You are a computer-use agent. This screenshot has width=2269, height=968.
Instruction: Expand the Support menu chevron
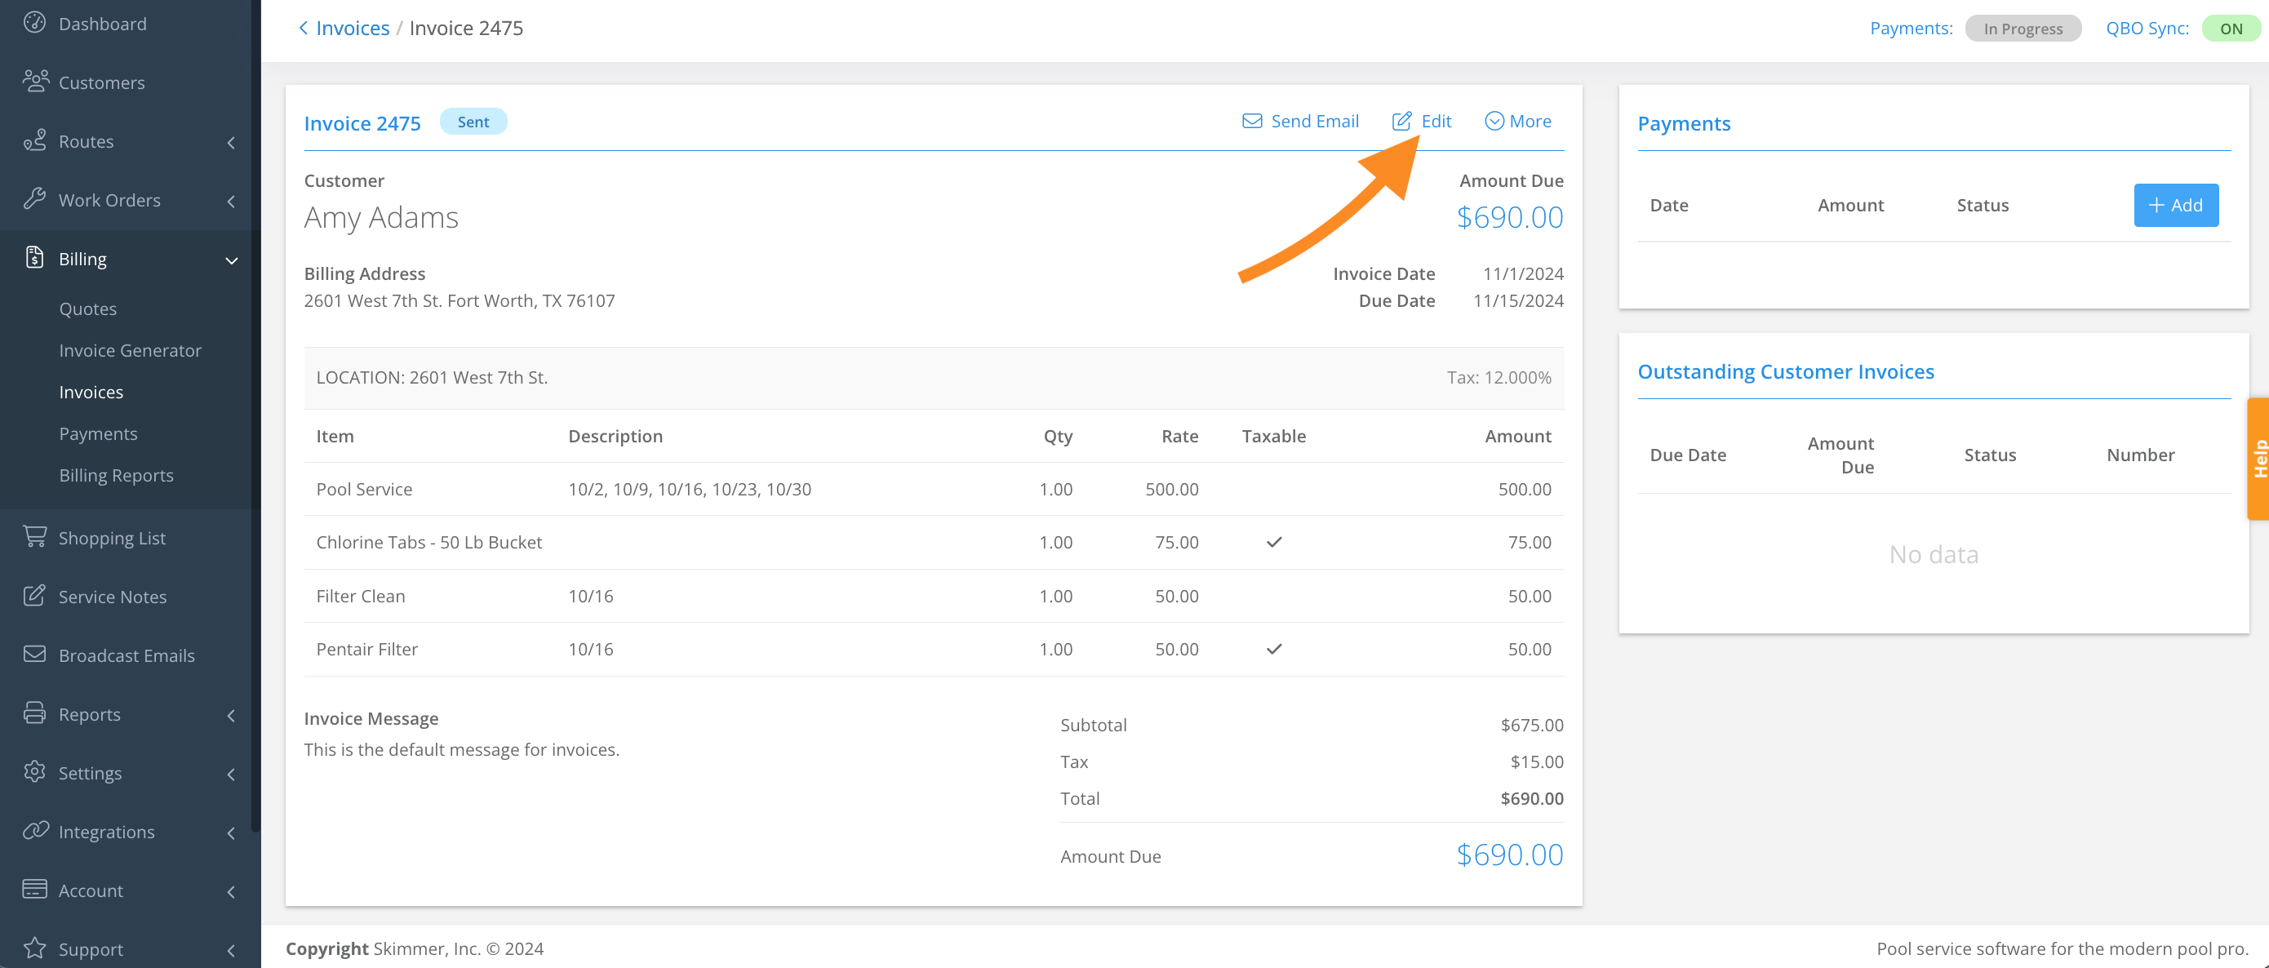(x=232, y=950)
